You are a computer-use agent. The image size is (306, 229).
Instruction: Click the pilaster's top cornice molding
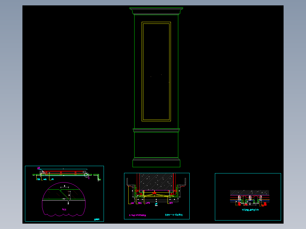(x=156, y=11)
